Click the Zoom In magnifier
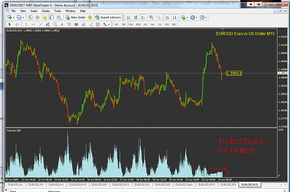290x192 pixels. pyautogui.click(x=151, y=17)
